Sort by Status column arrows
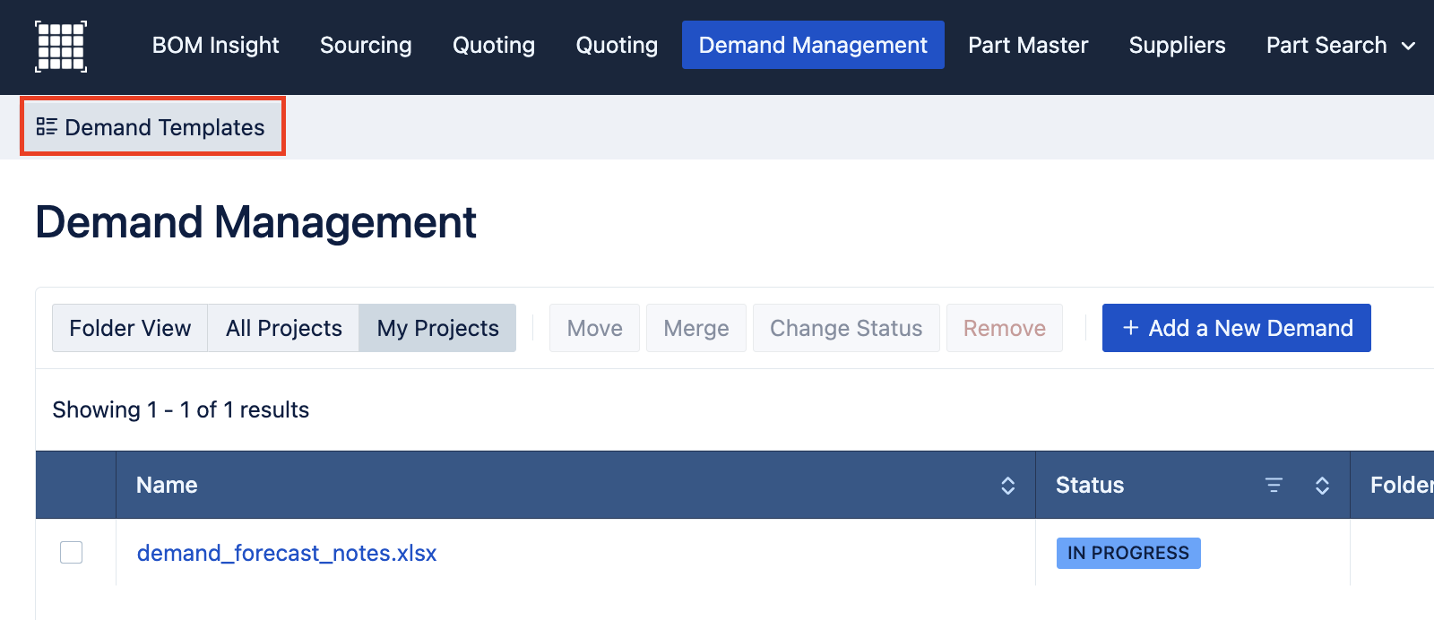 (1322, 486)
